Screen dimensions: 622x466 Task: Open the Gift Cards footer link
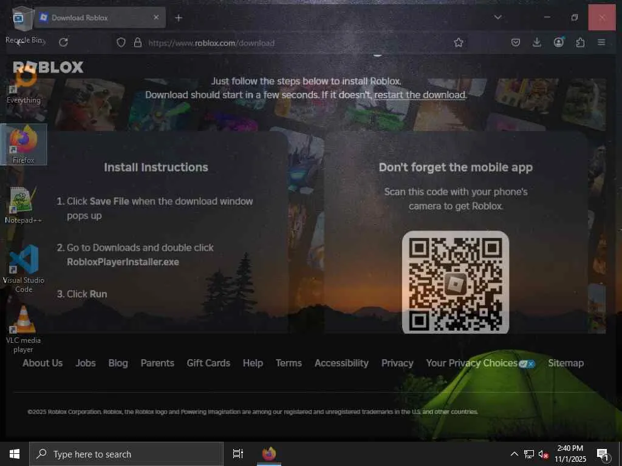tap(208, 363)
